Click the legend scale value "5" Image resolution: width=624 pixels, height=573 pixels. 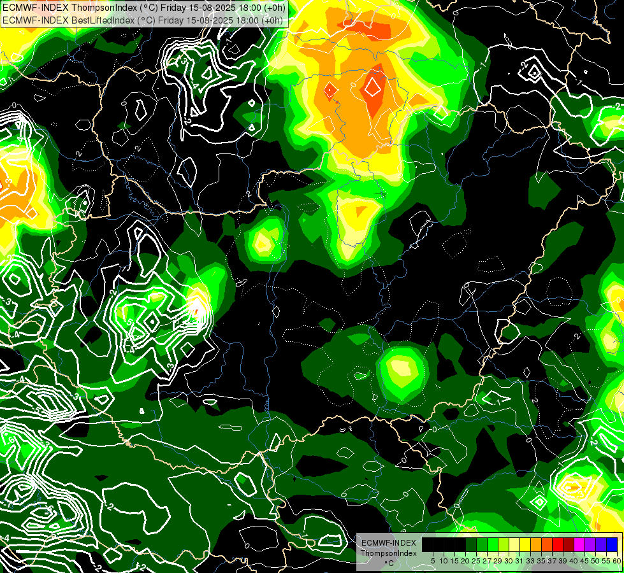pos(433,561)
